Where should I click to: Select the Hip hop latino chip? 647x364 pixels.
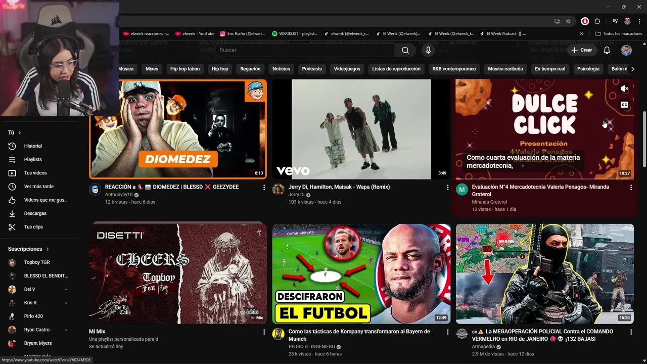pyautogui.click(x=185, y=69)
